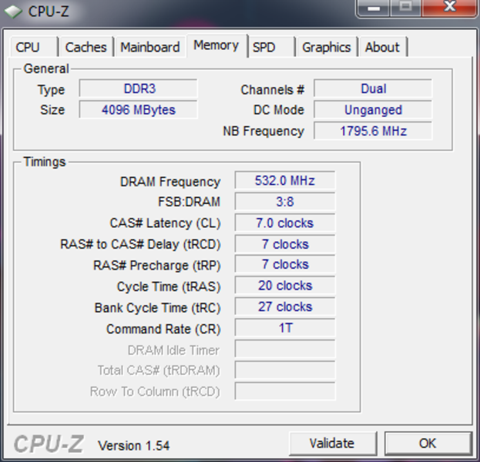The width and height of the screenshot is (480, 462).
Task: Switch to the CPU tab
Action: point(28,47)
